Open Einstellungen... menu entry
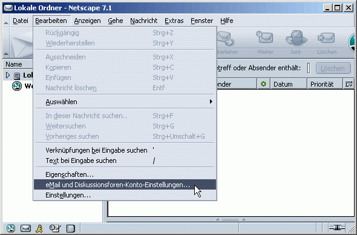357x235 pixels. [125, 196]
